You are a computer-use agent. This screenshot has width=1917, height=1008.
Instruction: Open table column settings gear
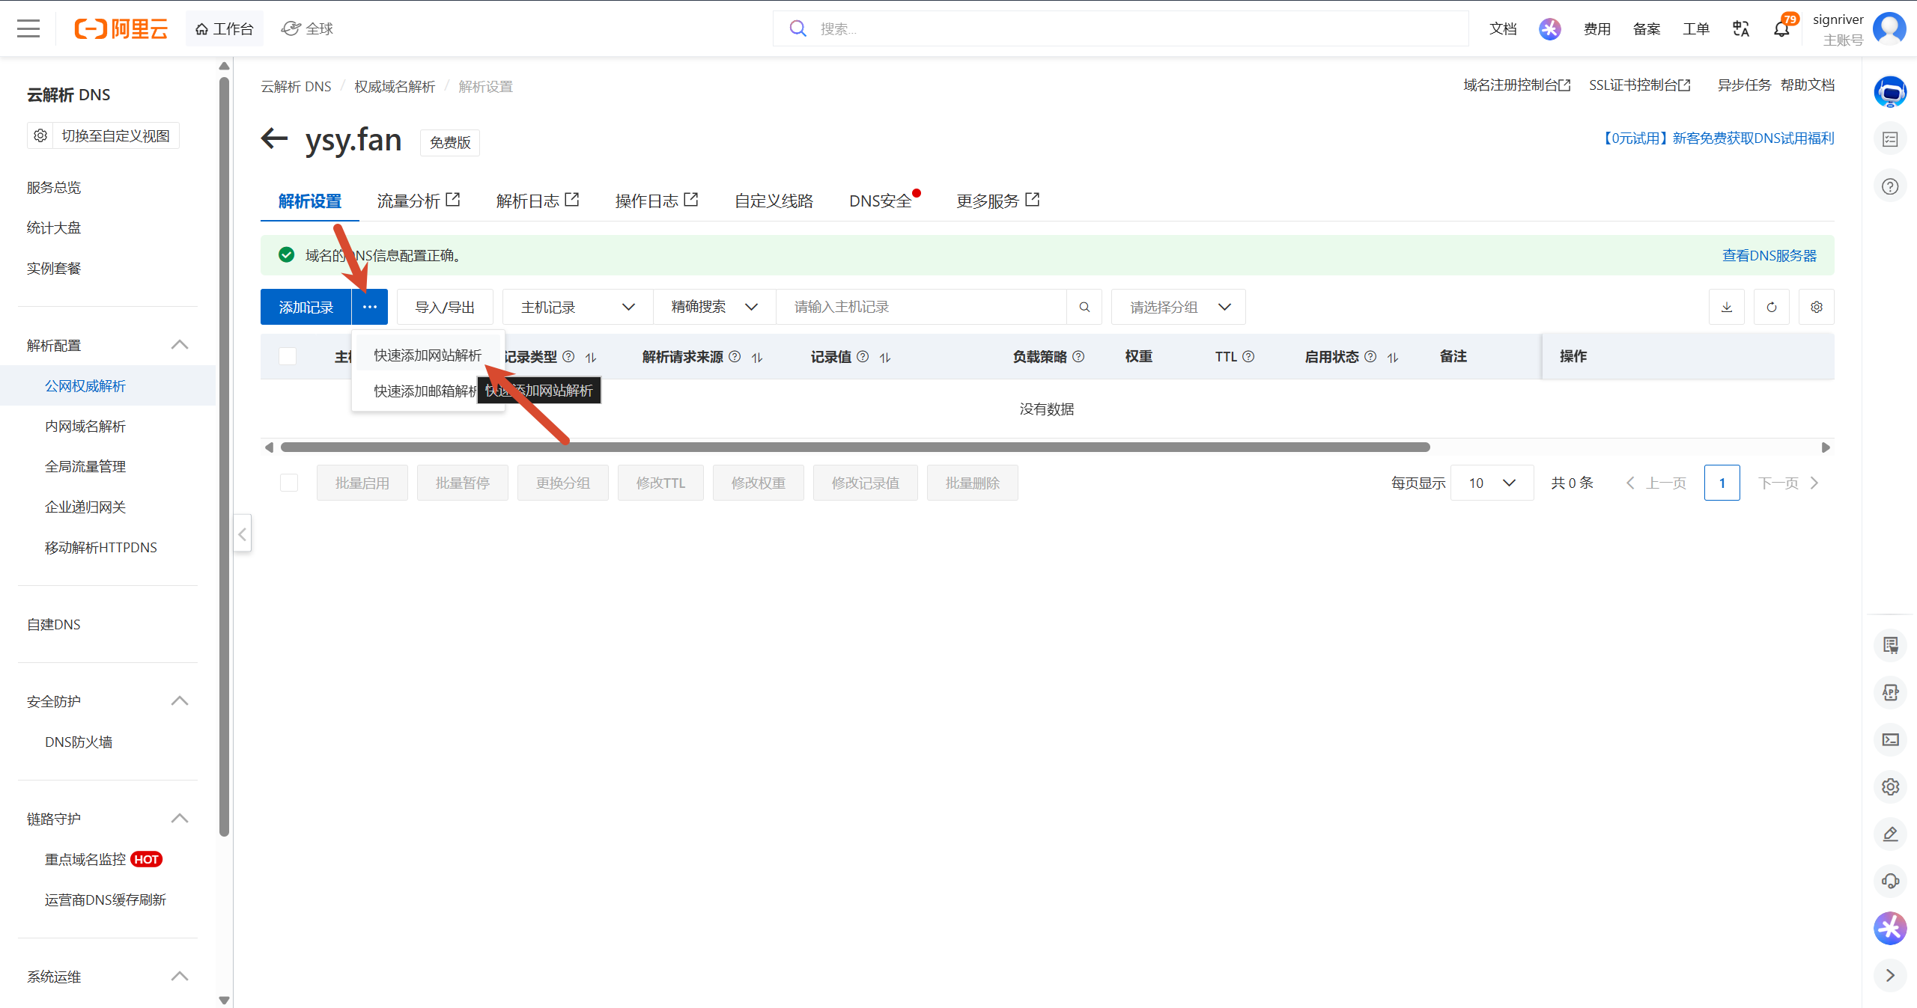(x=1817, y=307)
